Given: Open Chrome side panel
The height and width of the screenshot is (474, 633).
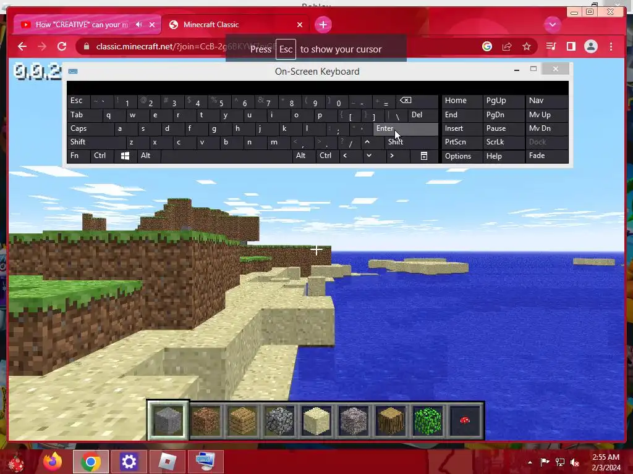Looking at the screenshot, I should 571,47.
